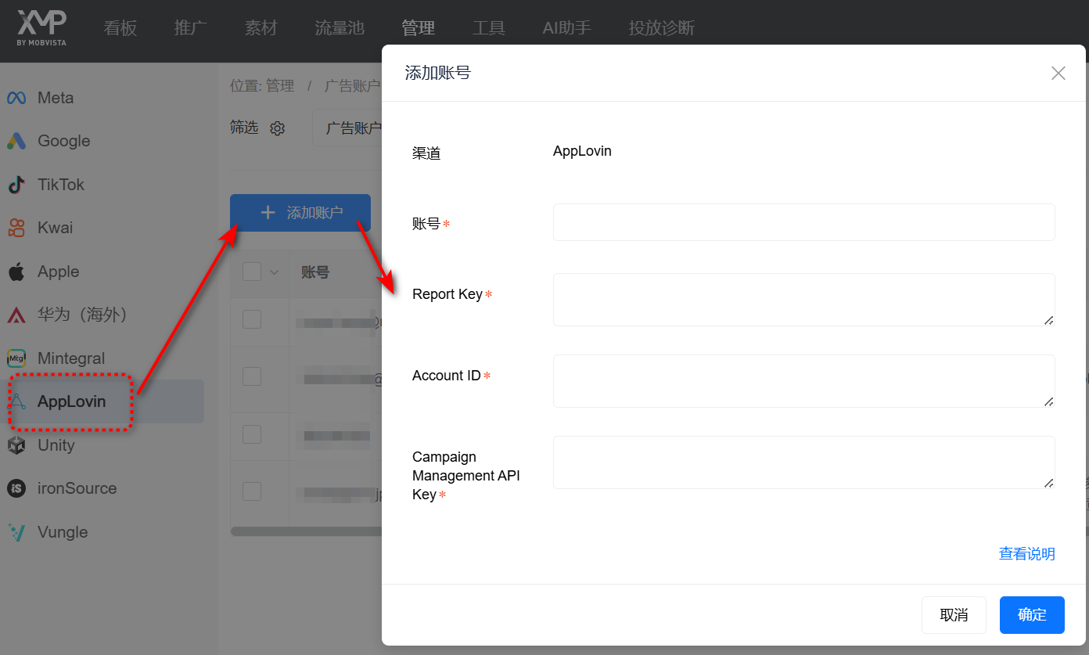
Task: Open the ironSource channel section
Action: point(16,488)
